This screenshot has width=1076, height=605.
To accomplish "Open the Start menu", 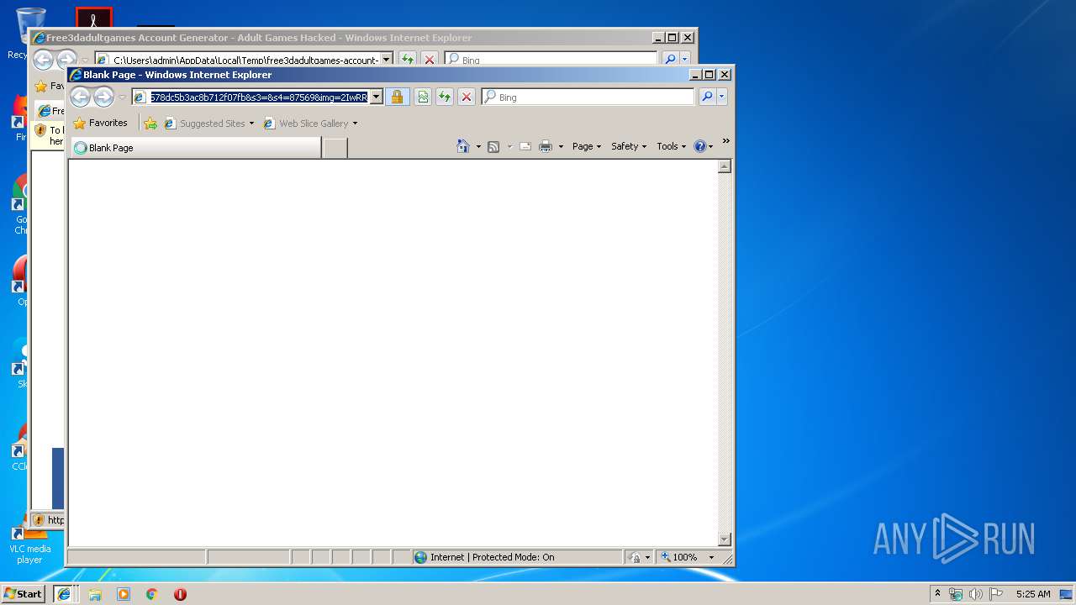I will [23, 594].
